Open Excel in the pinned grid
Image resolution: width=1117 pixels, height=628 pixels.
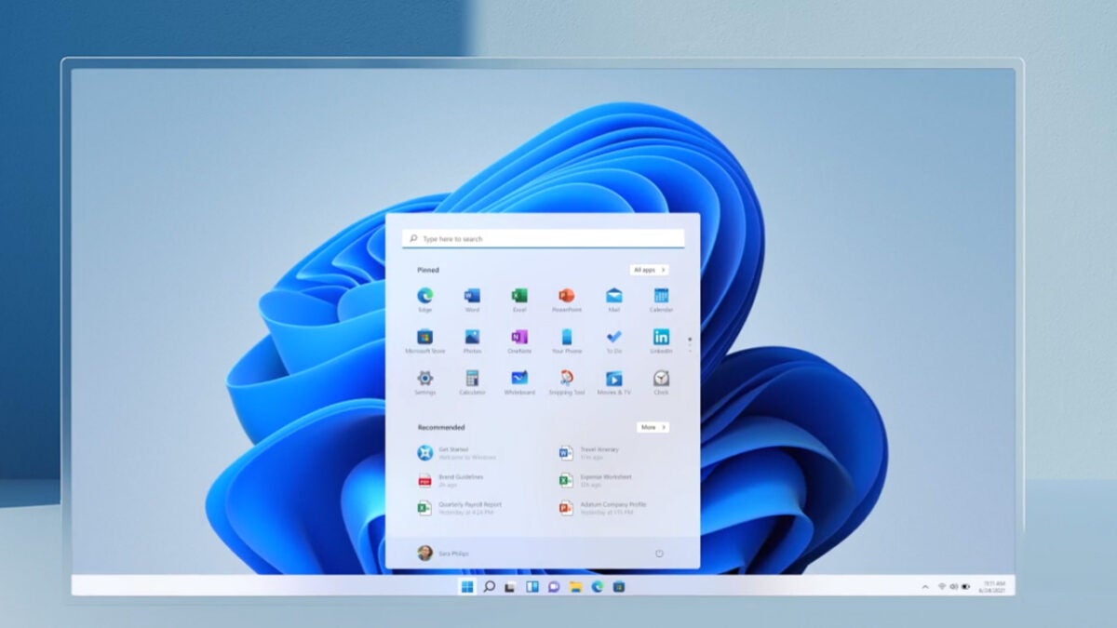519,300
